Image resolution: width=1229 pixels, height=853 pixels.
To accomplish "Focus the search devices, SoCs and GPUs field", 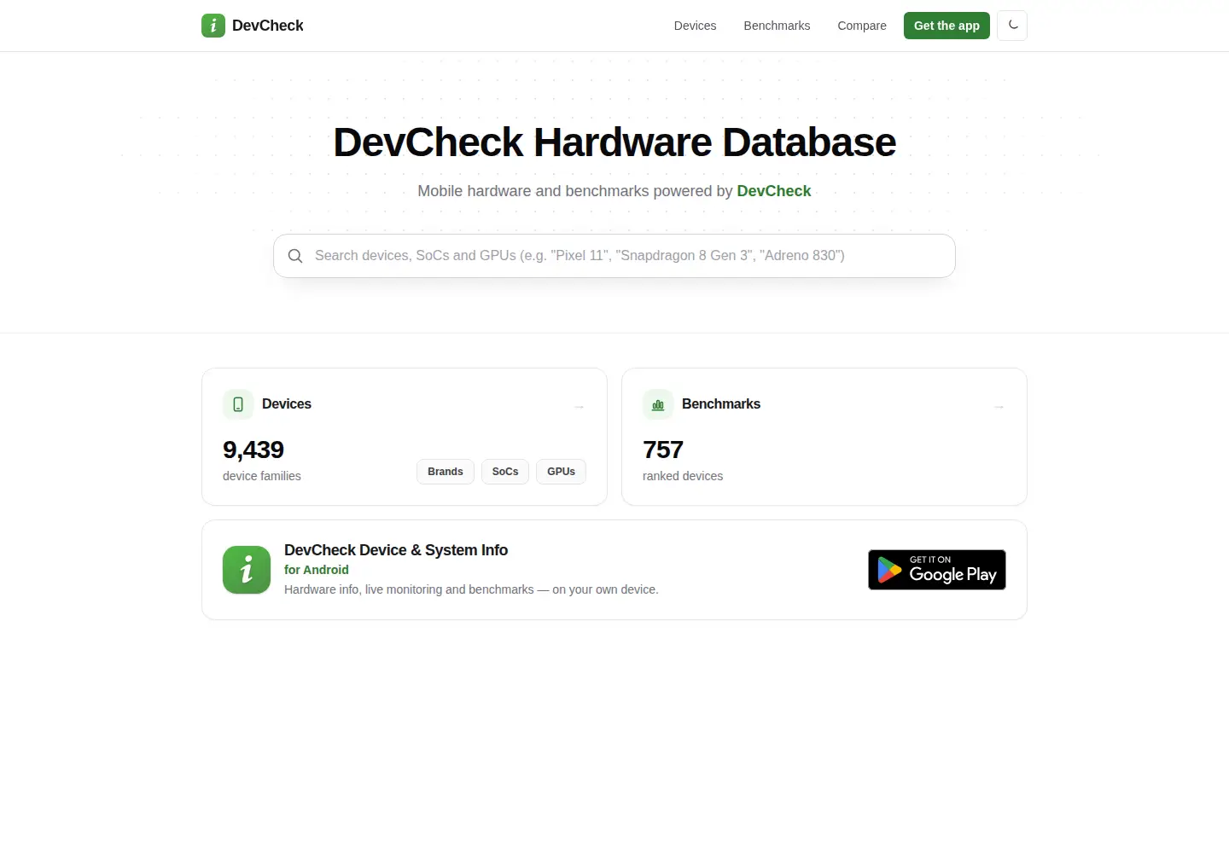I will [614, 256].
